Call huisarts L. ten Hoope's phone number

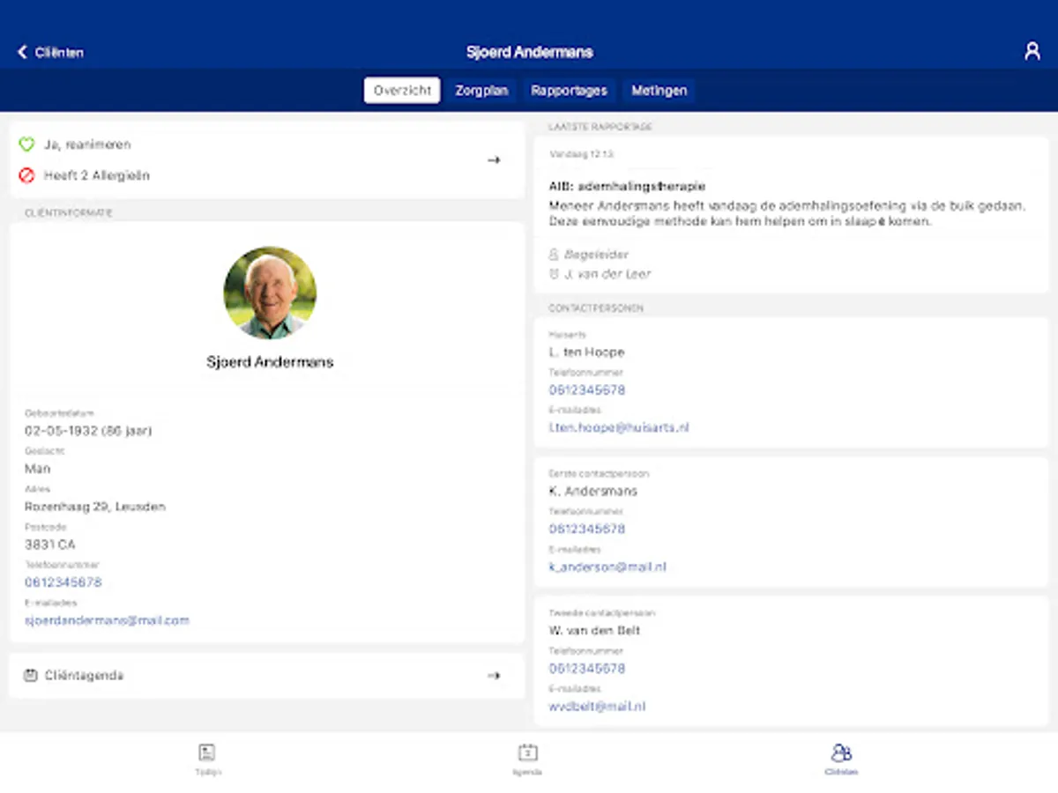pyautogui.click(x=586, y=389)
